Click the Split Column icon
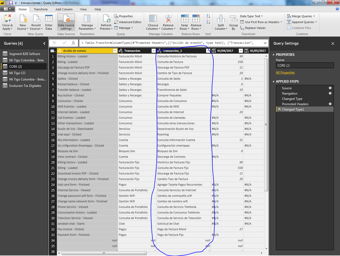340x256 pixels. tap(221, 19)
